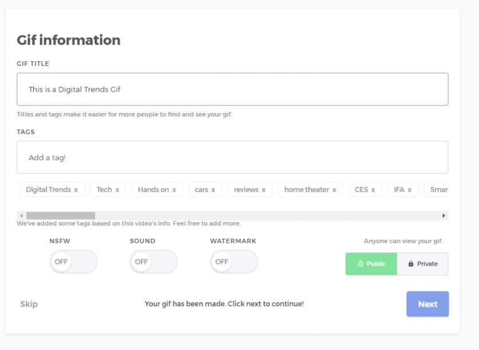Click the 'TAGS' label
This screenshot has width=479, height=350.
(x=26, y=132)
